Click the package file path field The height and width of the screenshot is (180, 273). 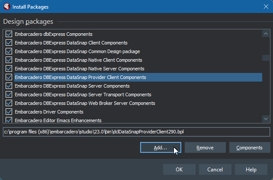pyautogui.click(x=137, y=132)
